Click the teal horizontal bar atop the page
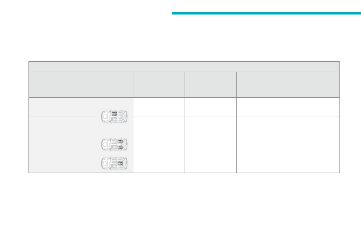The image size is (361, 240). (266, 13)
